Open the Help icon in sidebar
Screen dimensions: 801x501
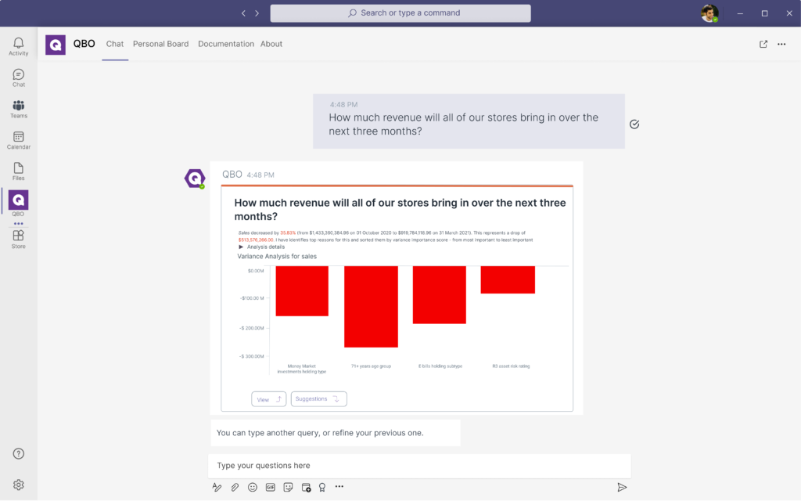[x=19, y=454]
